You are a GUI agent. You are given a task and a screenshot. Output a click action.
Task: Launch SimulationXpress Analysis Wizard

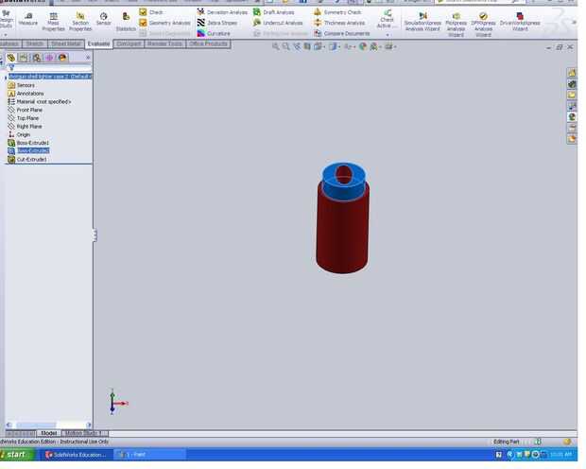tap(422, 22)
